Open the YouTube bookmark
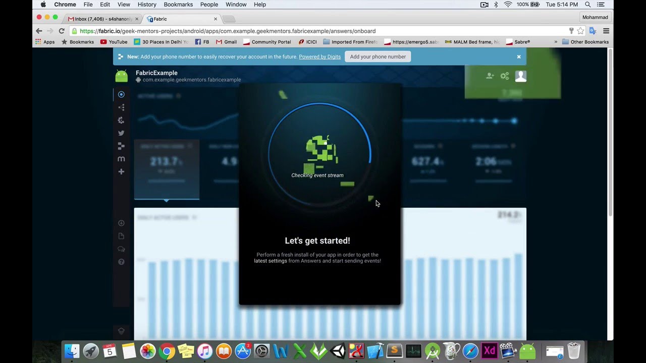646x363 pixels. pos(114,42)
